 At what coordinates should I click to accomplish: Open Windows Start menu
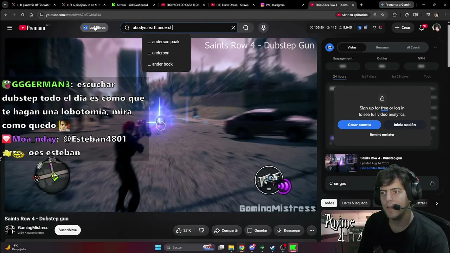(x=158, y=247)
